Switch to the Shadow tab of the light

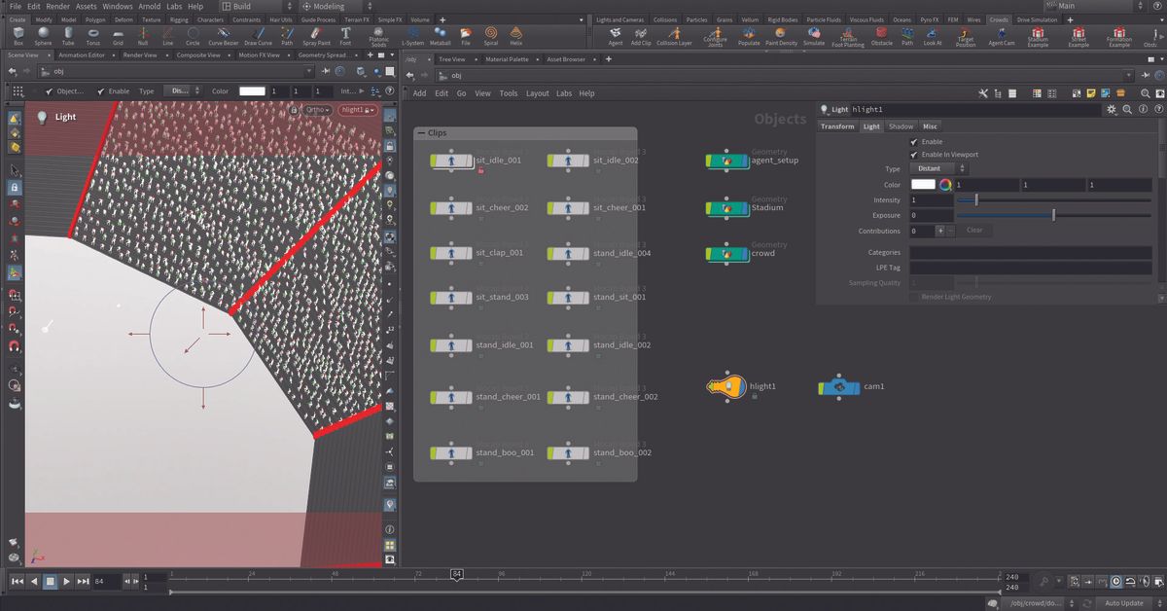click(901, 126)
